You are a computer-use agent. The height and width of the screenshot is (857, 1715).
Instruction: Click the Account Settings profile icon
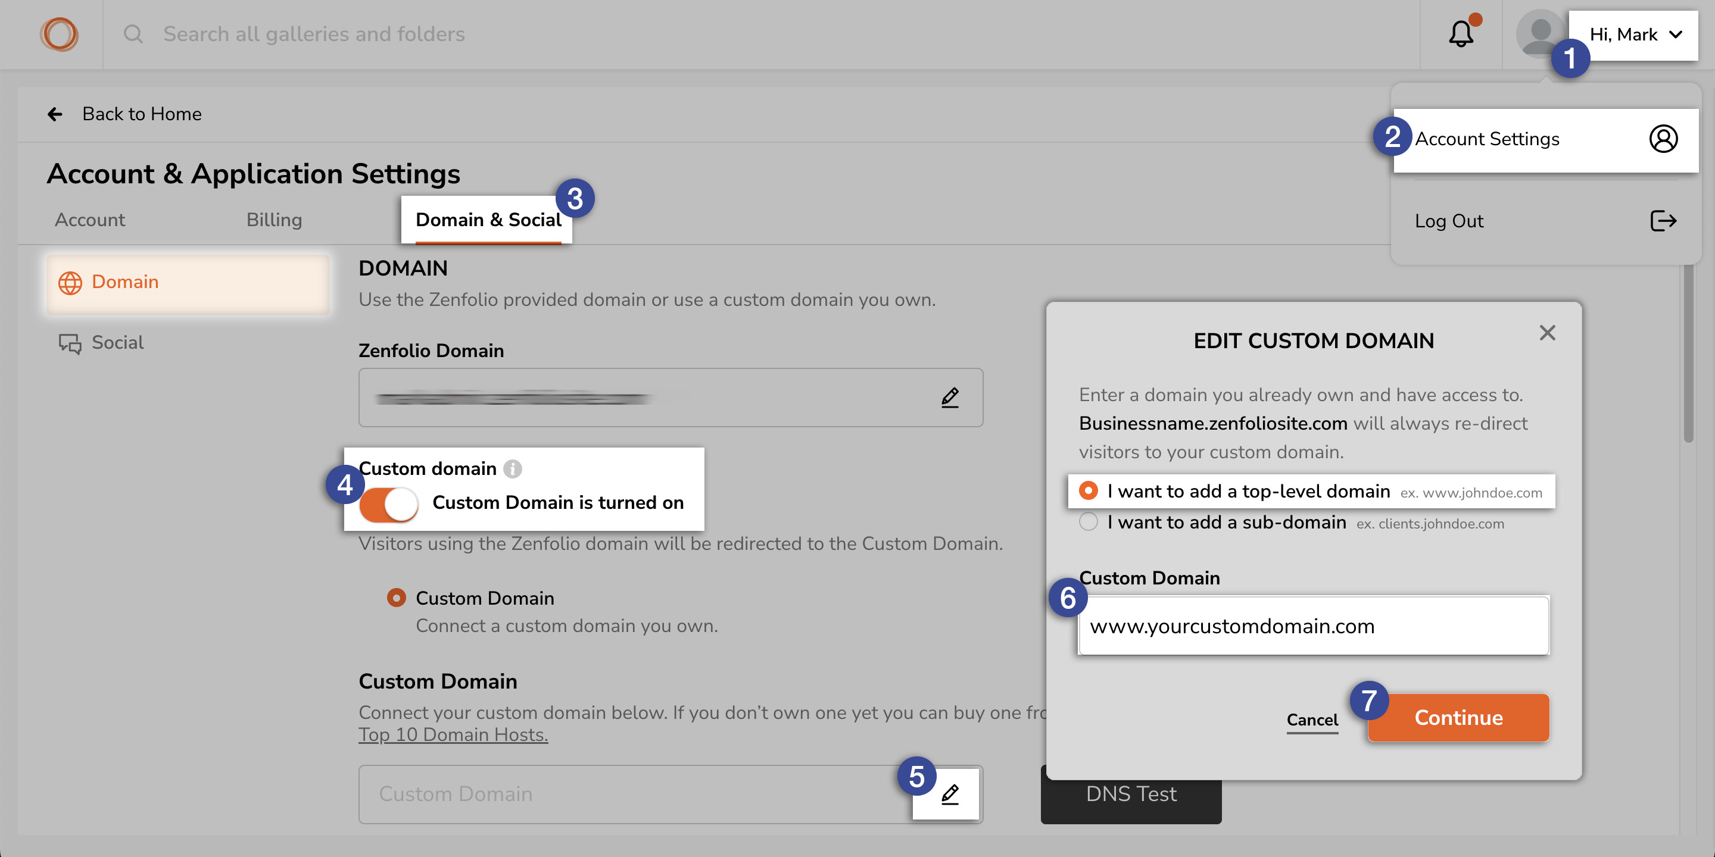[x=1663, y=139]
